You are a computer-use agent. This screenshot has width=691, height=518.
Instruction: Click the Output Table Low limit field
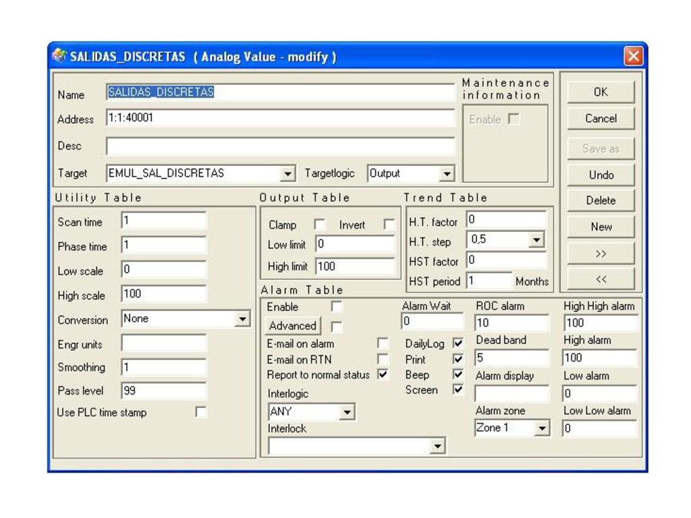355,244
